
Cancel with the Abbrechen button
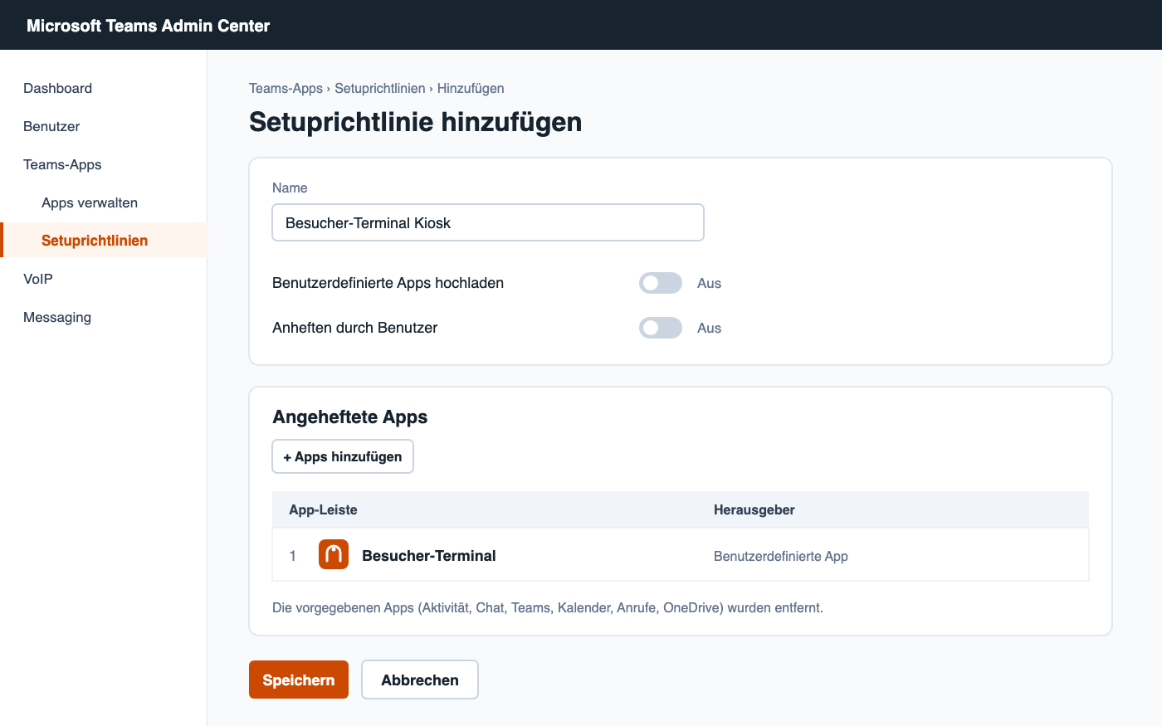click(420, 680)
